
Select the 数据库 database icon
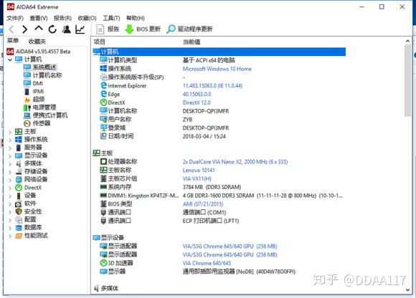pyautogui.click(x=19, y=228)
